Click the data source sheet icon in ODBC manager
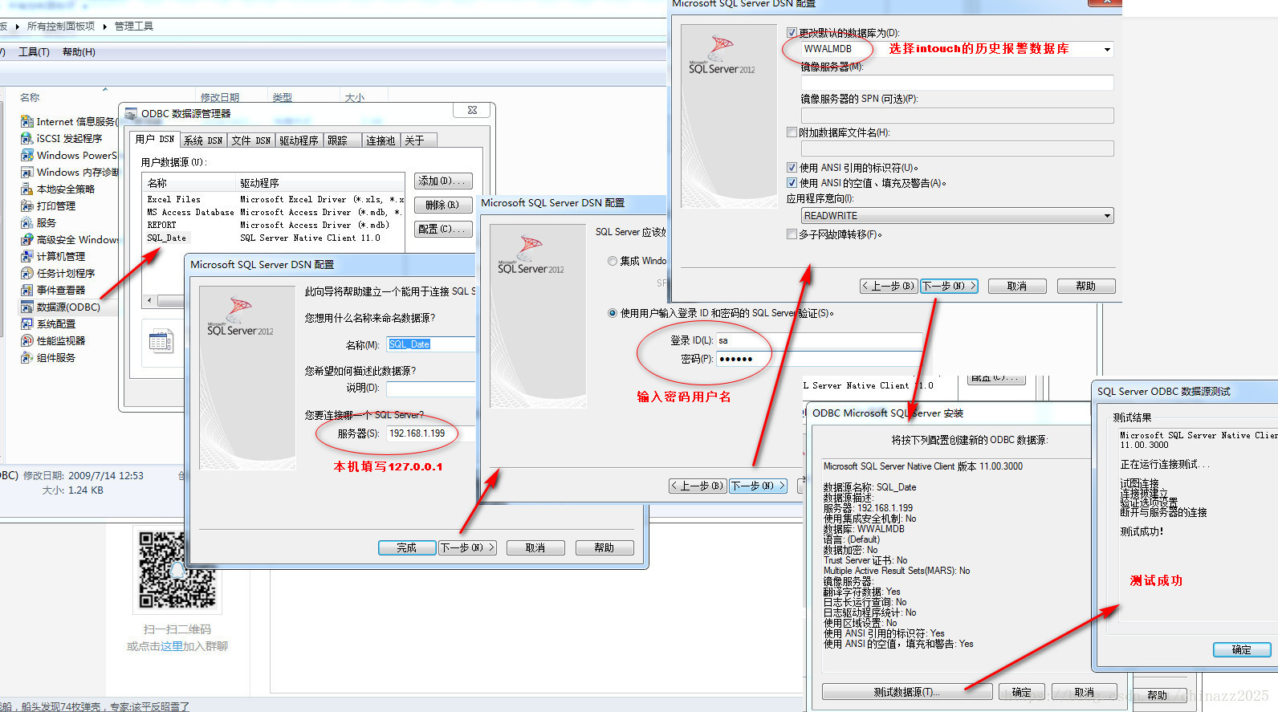 pos(161,341)
